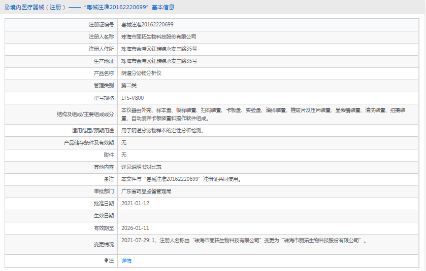The image size is (426, 271).
Task: Select the 第二类 category value
Action: tap(129, 86)
